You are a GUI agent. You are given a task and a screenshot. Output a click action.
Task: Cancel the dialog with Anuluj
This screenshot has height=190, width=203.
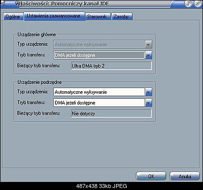point(185,176)
